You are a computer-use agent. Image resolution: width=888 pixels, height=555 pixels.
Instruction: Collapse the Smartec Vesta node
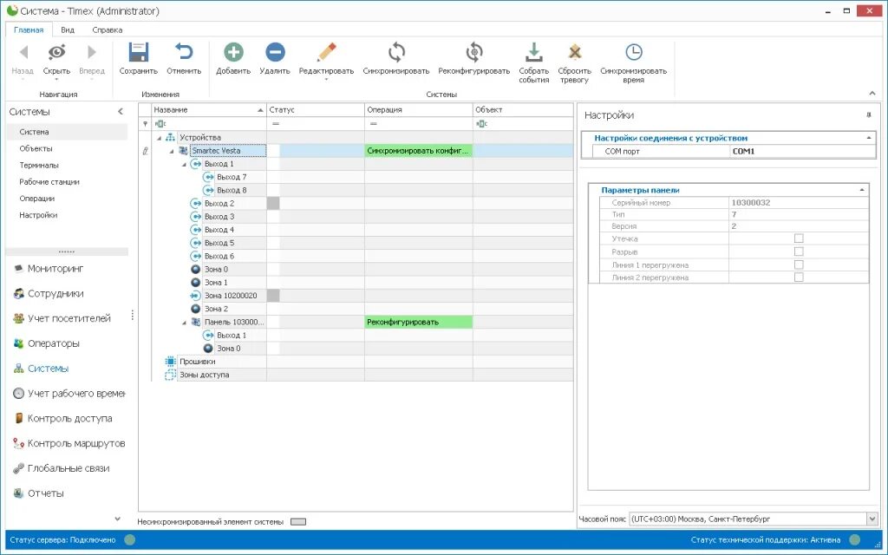(x=172, y=151)
